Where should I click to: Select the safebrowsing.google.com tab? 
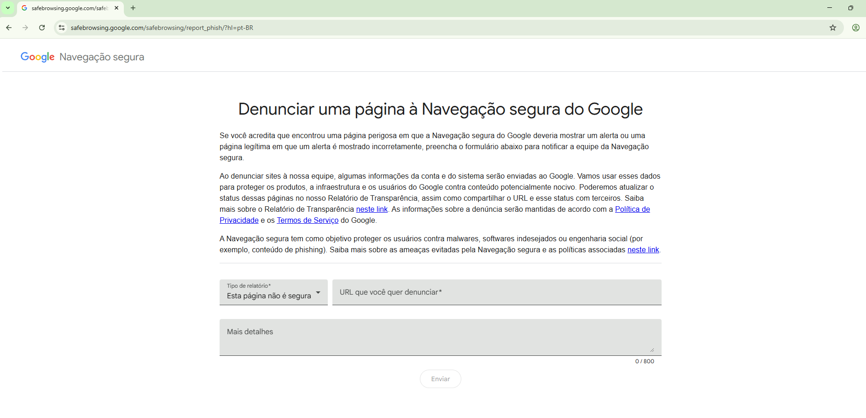[x=69, y=8]
